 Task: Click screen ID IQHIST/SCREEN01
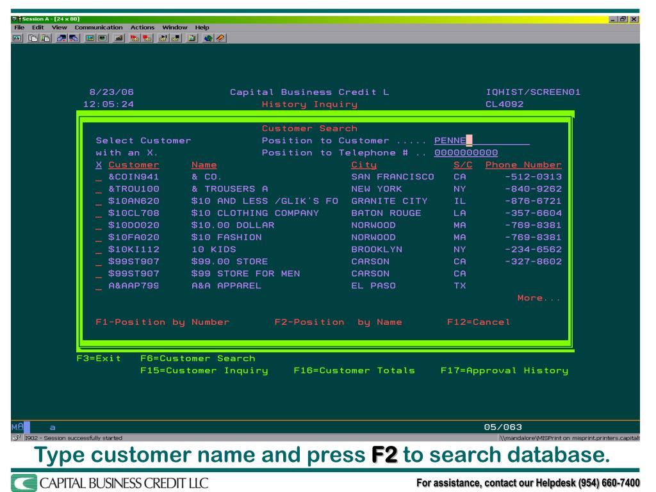point(533,92)
